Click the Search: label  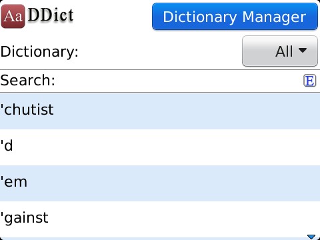(x=27, y=80)
